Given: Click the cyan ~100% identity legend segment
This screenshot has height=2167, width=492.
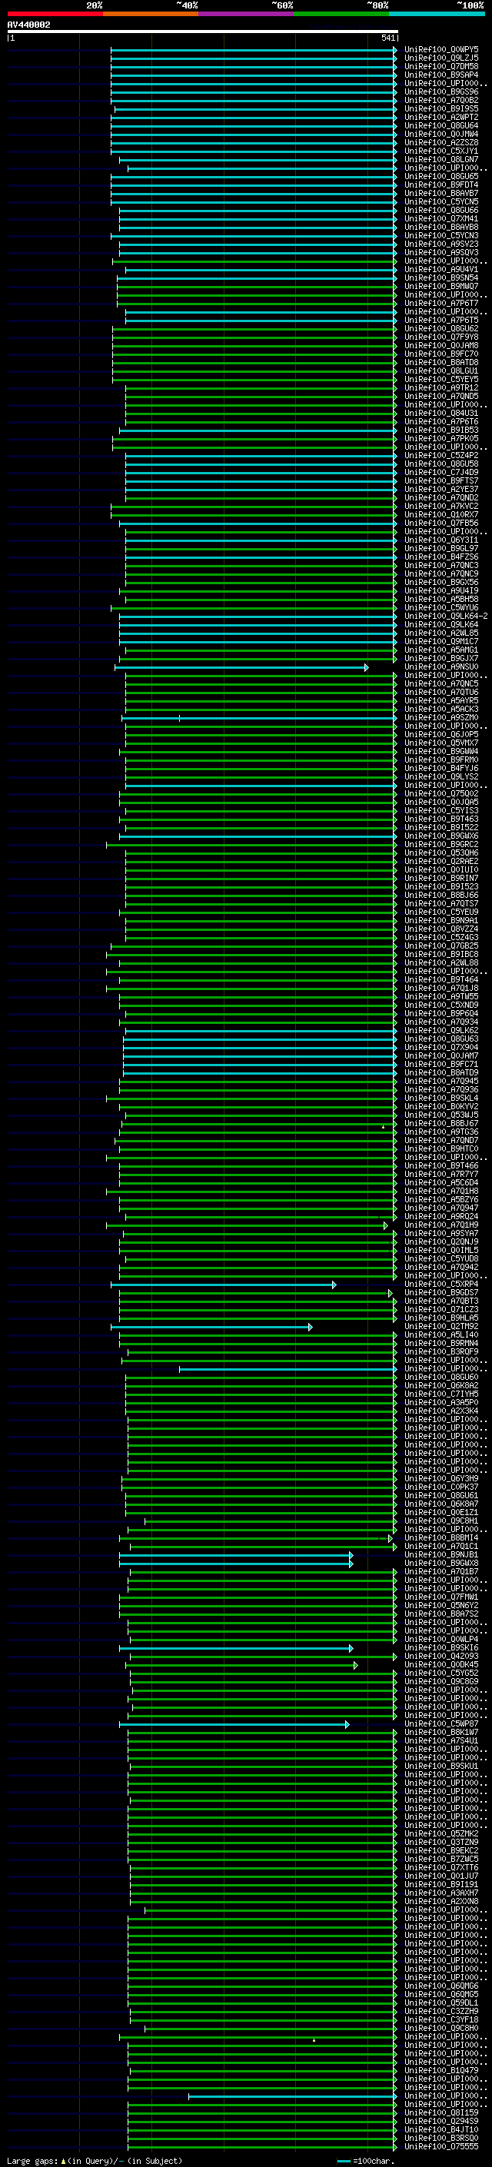Looking at the screenshot, I should click(x=437, y=14).
